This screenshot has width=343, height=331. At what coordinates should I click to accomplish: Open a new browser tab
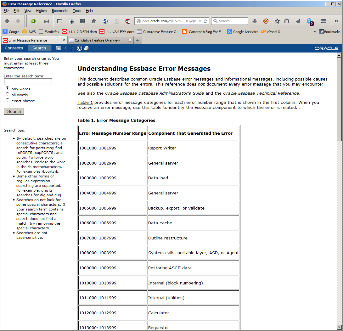[x=138, y=40]
